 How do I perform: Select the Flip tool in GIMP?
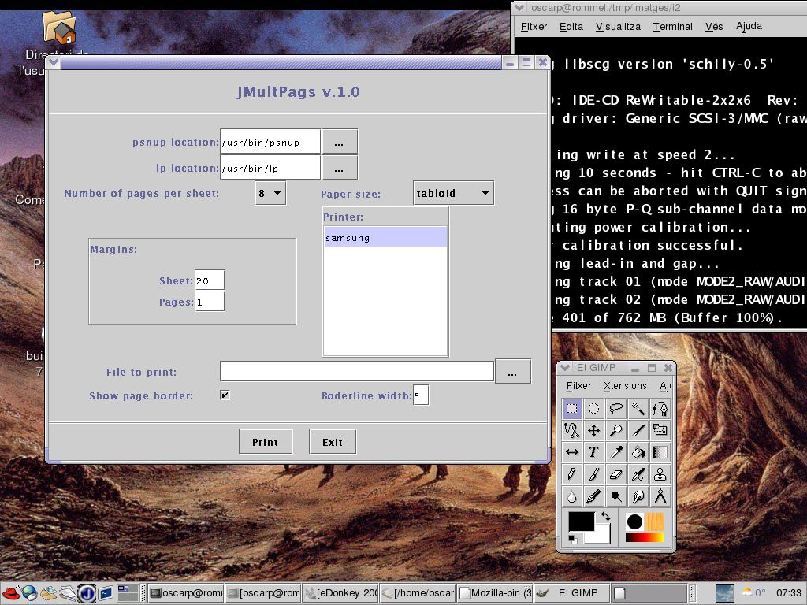572,453
